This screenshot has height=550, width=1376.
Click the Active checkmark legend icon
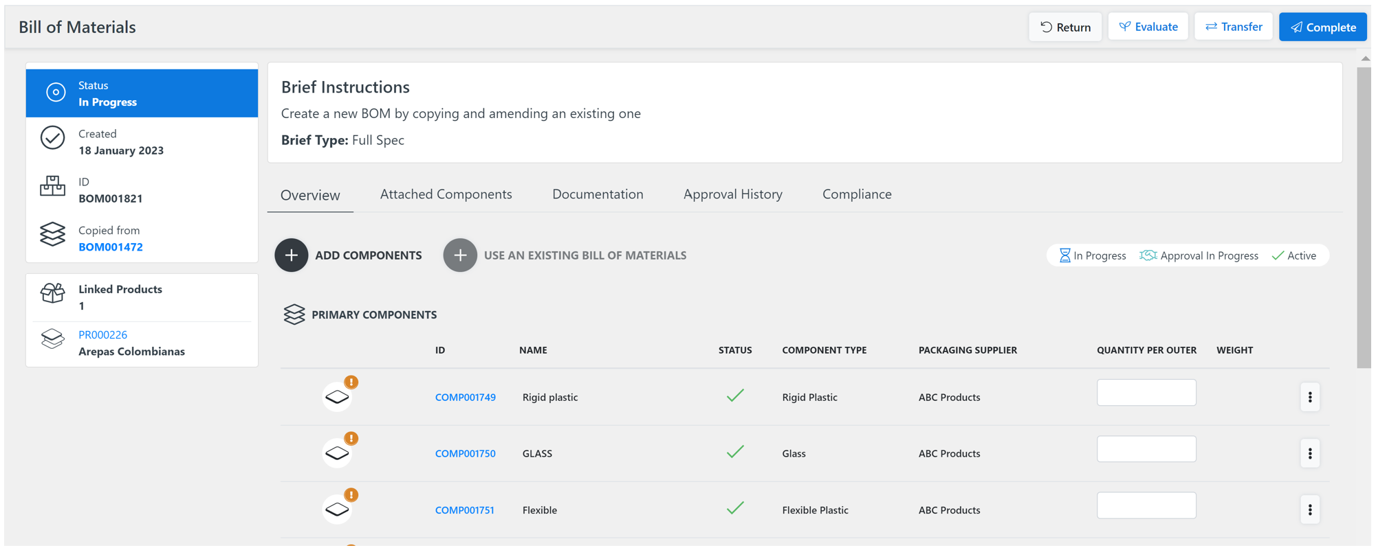click(x=1278, y=256)
